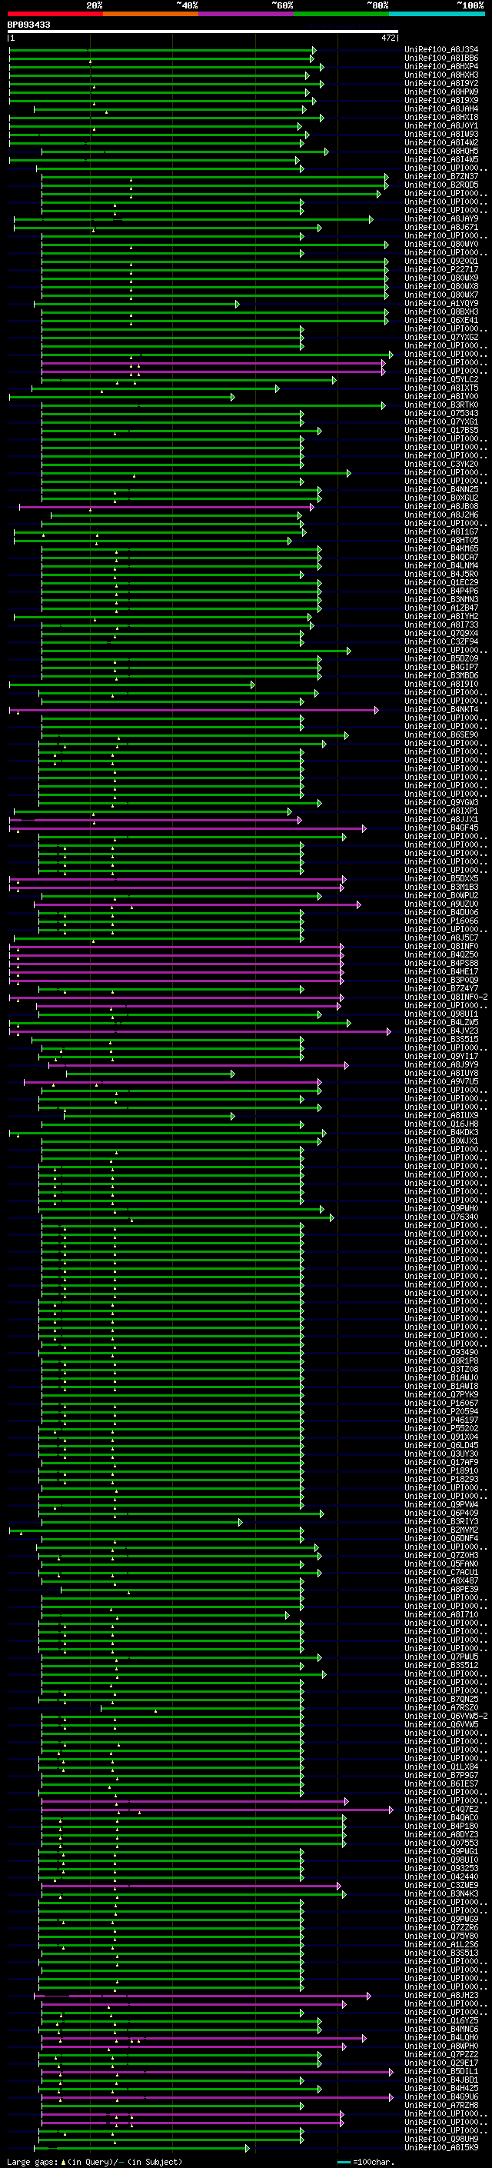Click the UniRef100_A8JAH4 entry

(x=441, y=108)
